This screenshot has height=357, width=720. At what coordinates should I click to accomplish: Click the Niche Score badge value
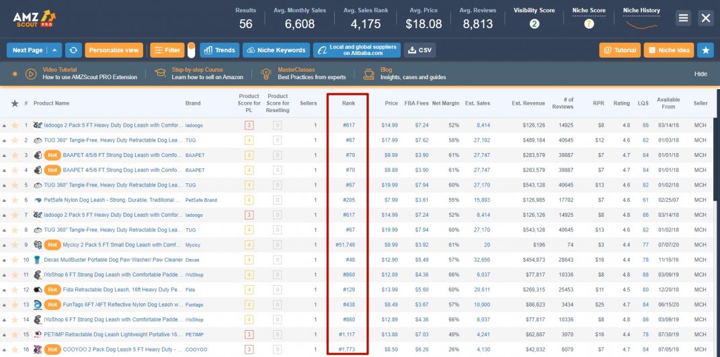pyautogui.click(x=589, y=24)
